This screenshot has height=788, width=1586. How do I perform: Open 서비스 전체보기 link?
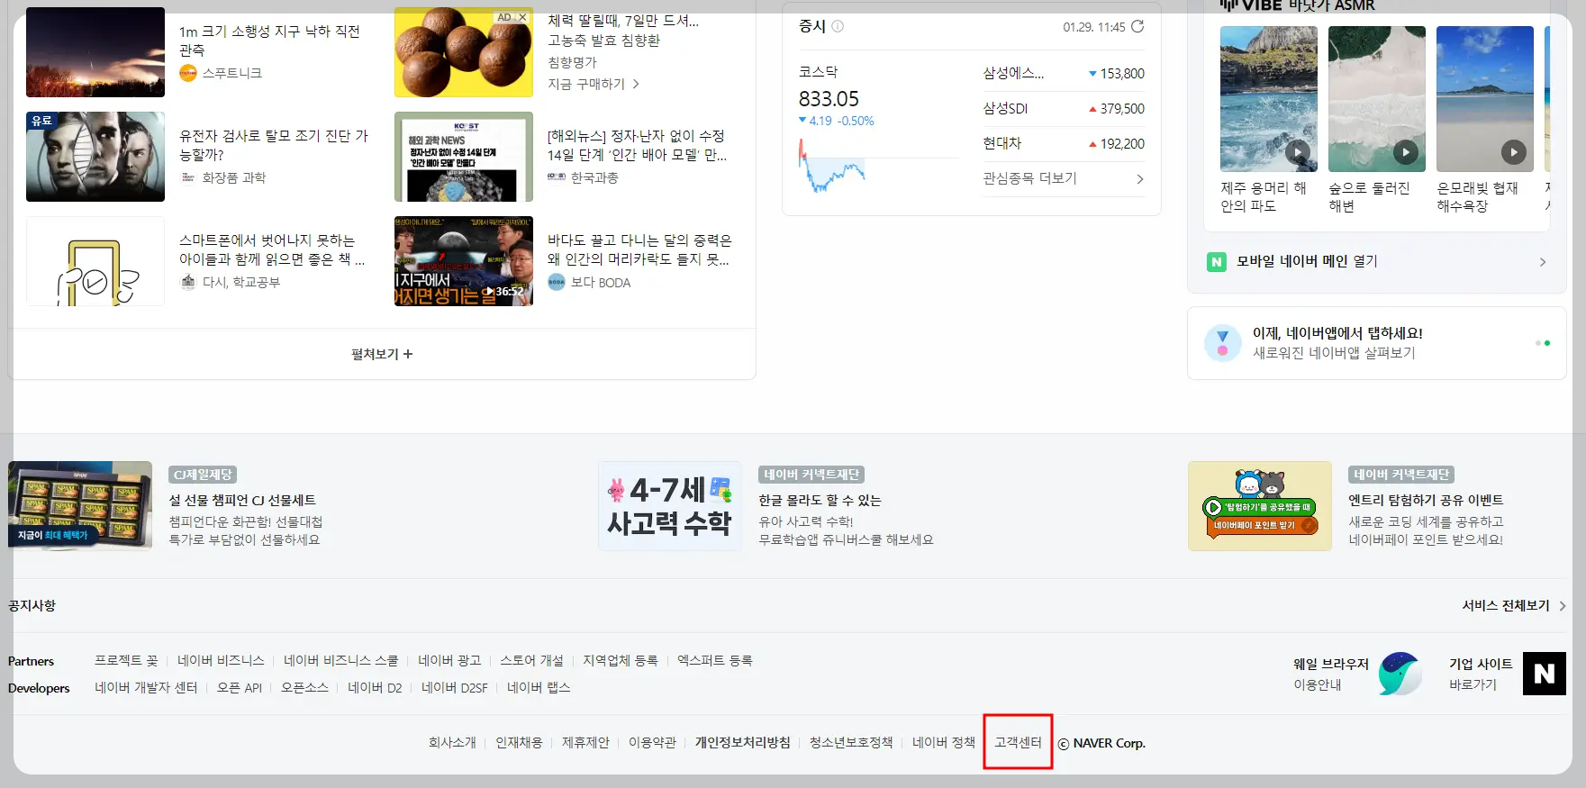[1514, 605]
